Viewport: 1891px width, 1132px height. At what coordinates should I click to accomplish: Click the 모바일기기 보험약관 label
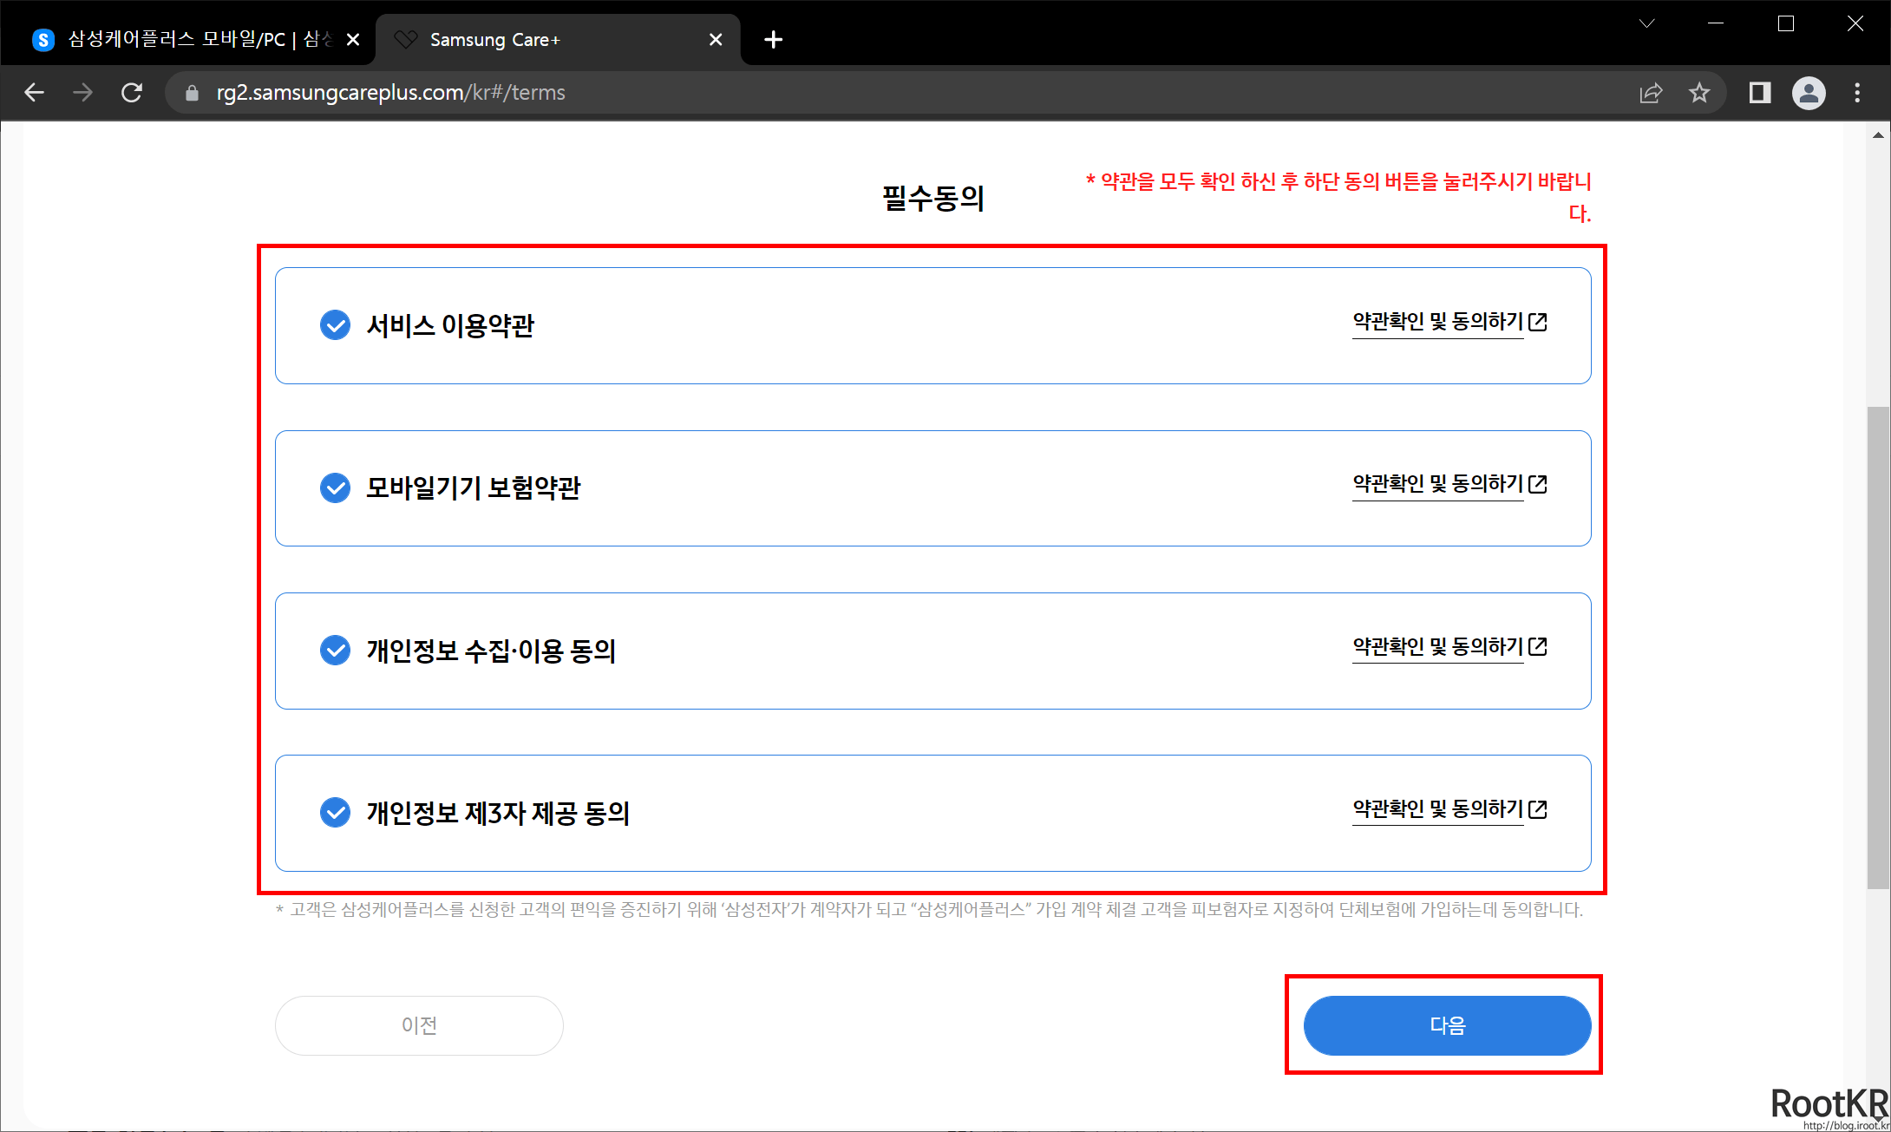pos(474,487)
